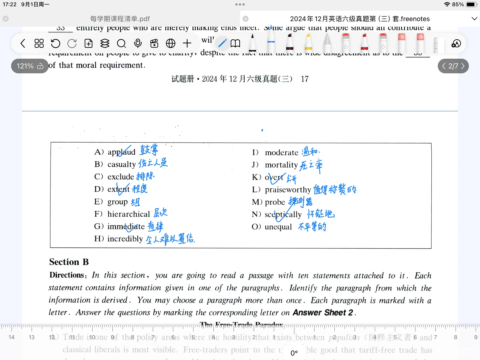Tap the word option K) overt
The height and width of the screenshot is (360, 480).
tap(268, 177)
